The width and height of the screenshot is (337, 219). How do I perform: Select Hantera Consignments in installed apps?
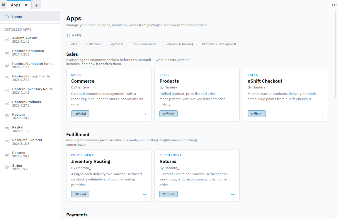30,78
